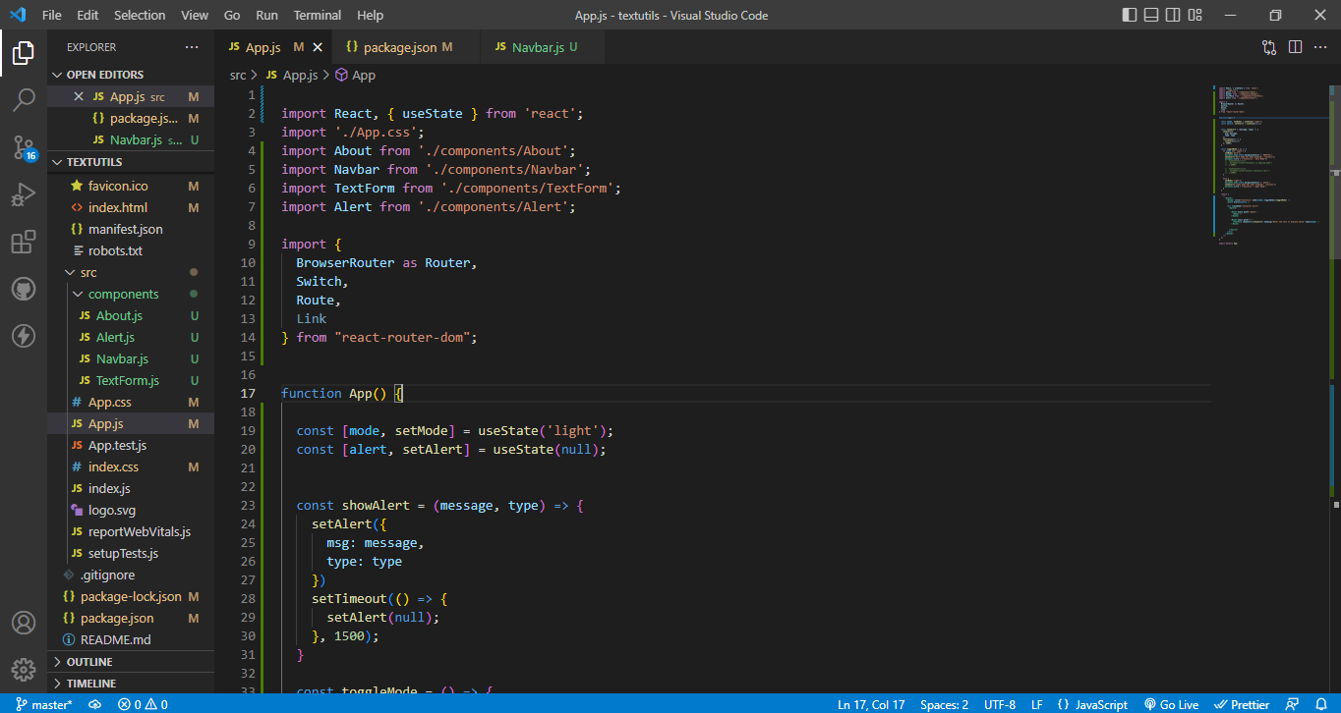Change indentation via Spaces: 2

point(944,704)
